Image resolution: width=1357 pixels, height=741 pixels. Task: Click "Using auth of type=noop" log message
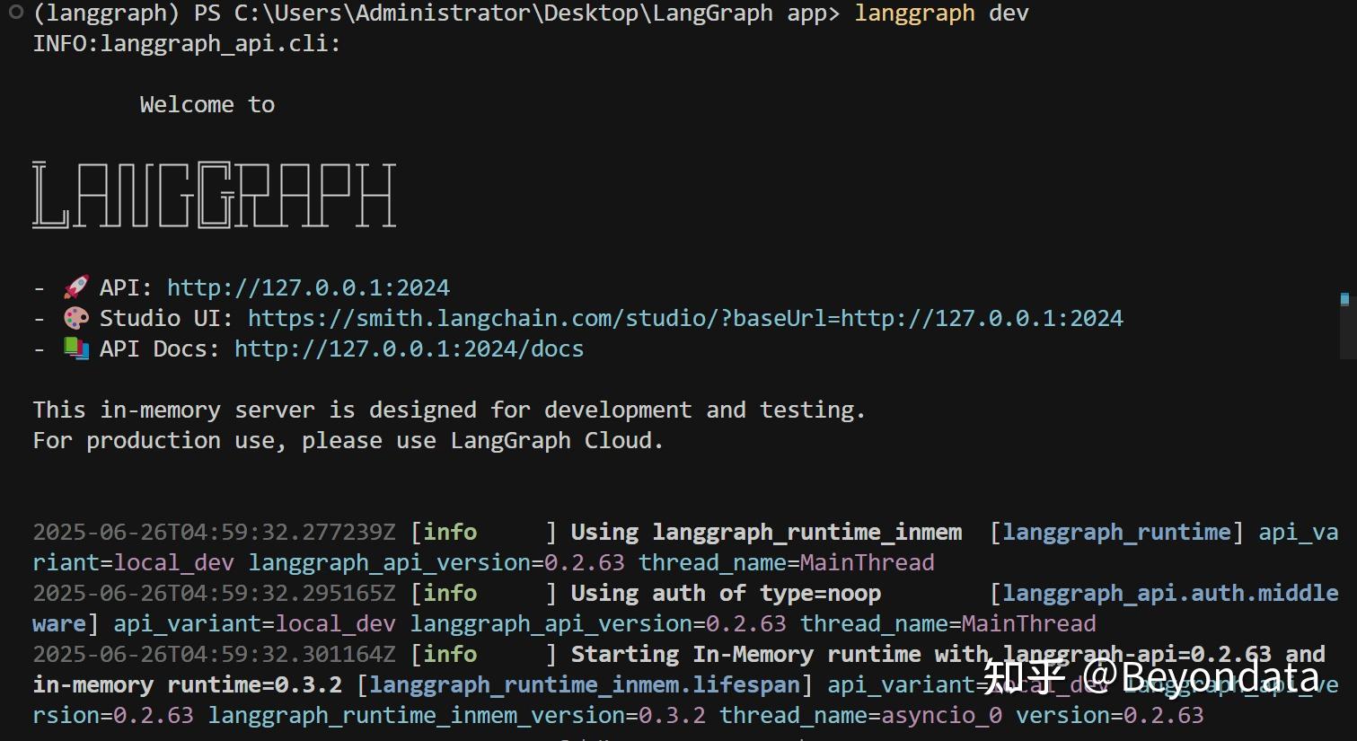pyautogui.click(x=726, y=593)
